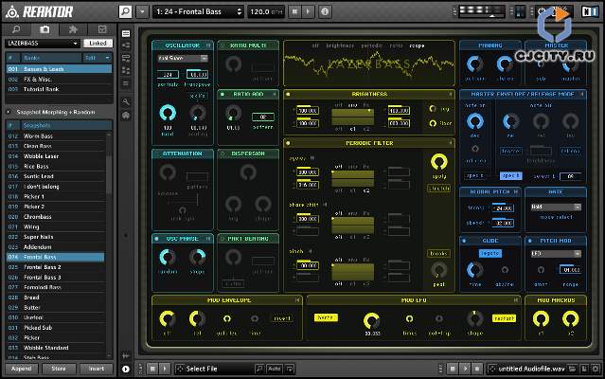Adjust the periodic filter apply knob

coord(439,162)
